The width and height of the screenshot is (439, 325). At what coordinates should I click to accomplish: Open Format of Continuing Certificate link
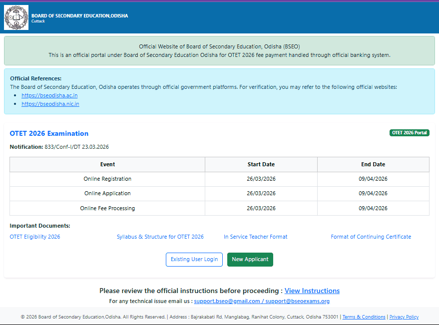point(371,237)
